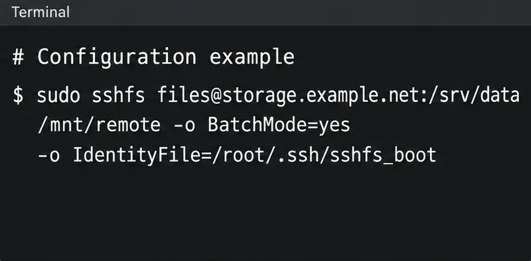Click the sshfs command word
This screenshot has height=261, width=531.
(119, 95)
